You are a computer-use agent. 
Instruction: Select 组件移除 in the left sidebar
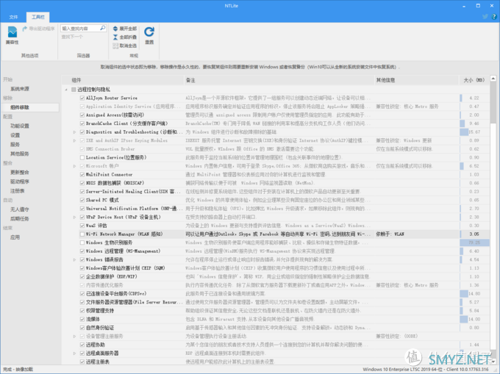coord(20,107)
